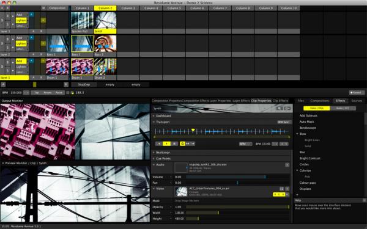
Task: Click the magnifier icon beside Synth name
Action: [x=280, y=109]
